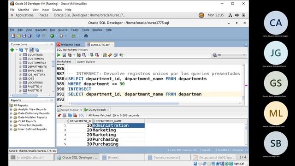This screenshot has width=295, height=166.
Task: Open the New Connection dropdown arrow
Action: tap(17, 50)
